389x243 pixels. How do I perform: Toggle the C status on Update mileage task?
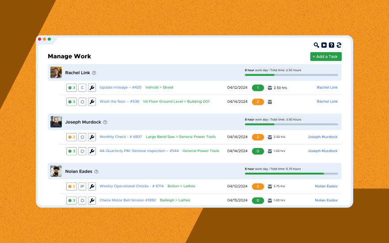click(x=82, y=87)
